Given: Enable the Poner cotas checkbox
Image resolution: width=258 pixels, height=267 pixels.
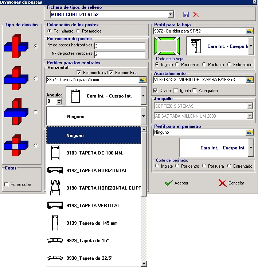Looking at the screenshot, I should point(6,184).
